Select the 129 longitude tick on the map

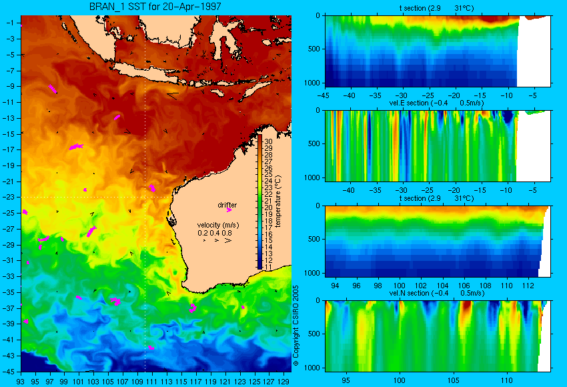(x=283, y=381)
